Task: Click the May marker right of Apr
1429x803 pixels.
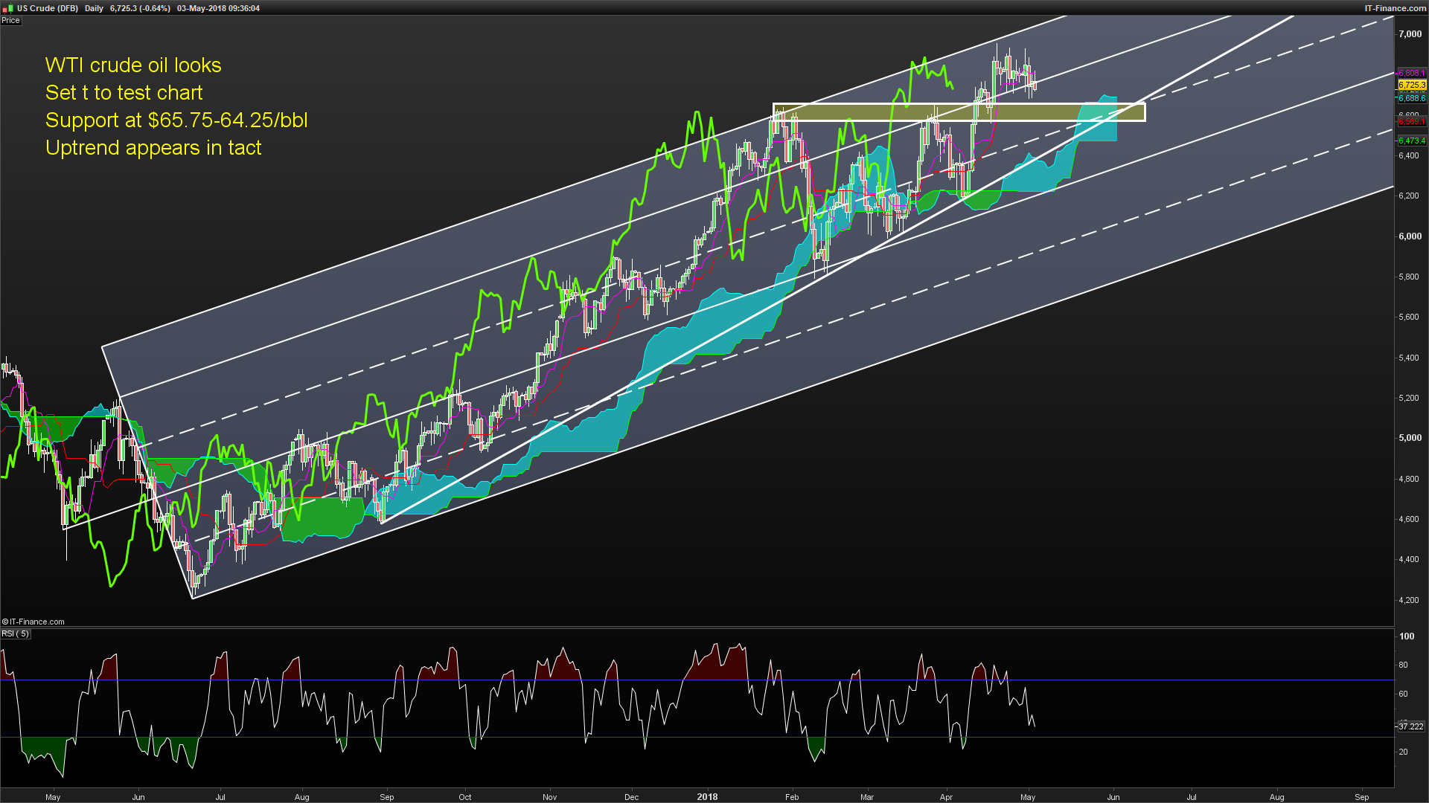Action: (1028, 797)
